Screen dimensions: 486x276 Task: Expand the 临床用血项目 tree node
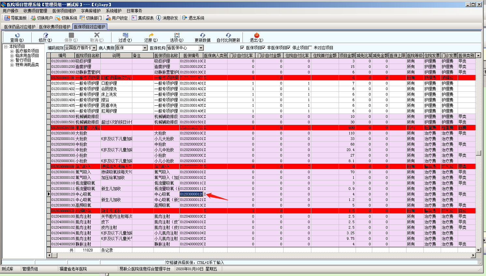pyautogui.click(x=12, y=56)
